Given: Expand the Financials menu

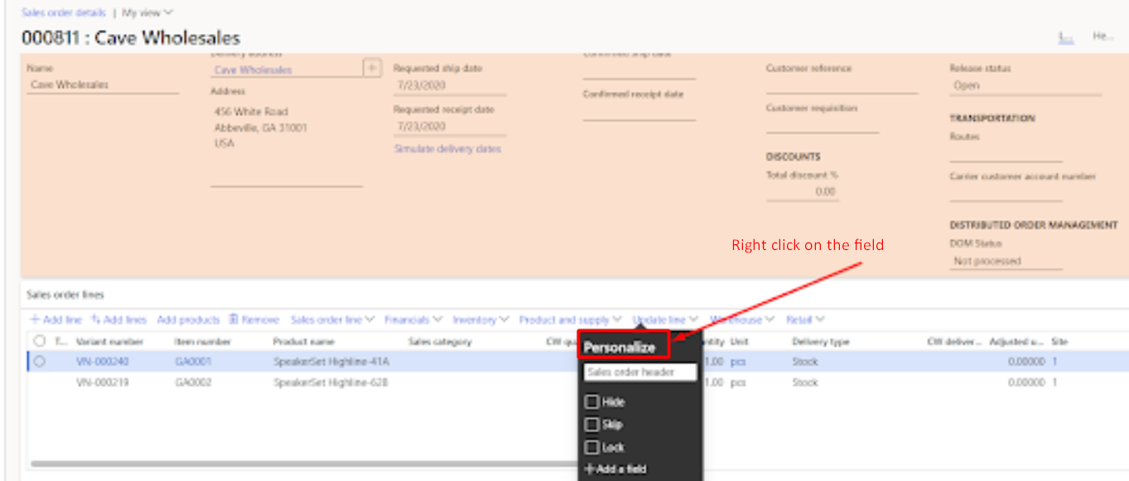Looking at the screenshot, I should point(413,320).
